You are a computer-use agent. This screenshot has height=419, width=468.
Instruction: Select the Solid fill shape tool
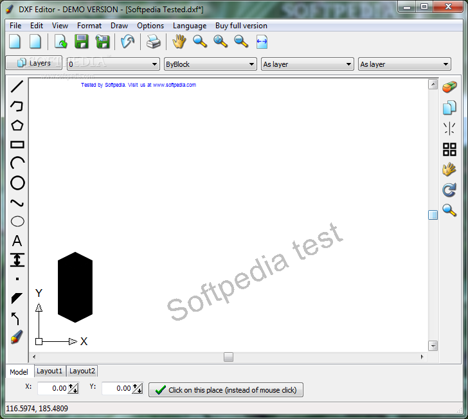(x=17, y=298)
